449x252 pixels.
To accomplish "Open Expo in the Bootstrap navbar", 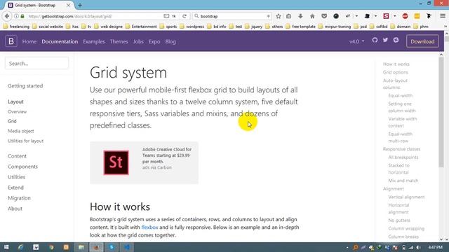I will [154, 41].
